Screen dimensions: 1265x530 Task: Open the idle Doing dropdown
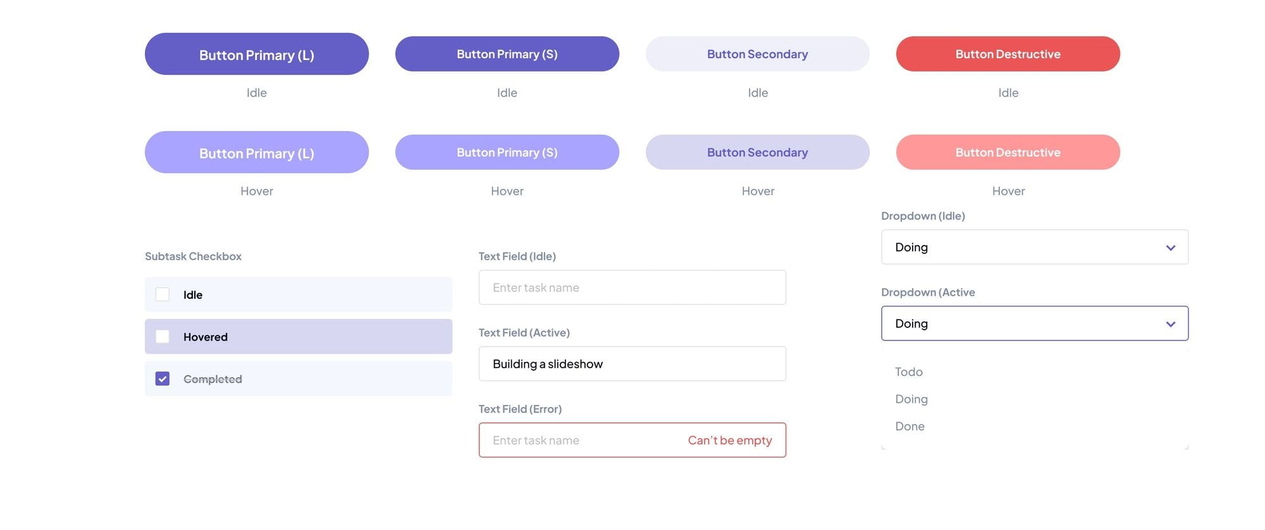1034,247
